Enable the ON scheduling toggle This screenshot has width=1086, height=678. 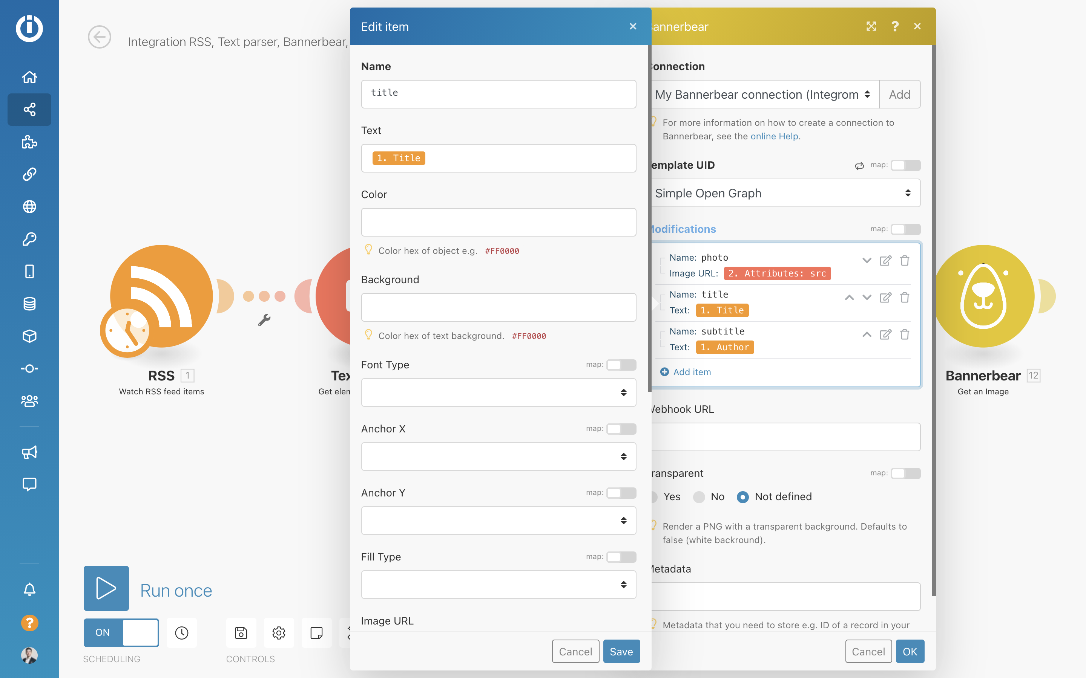pyautogui.click(x=120, y=633)
